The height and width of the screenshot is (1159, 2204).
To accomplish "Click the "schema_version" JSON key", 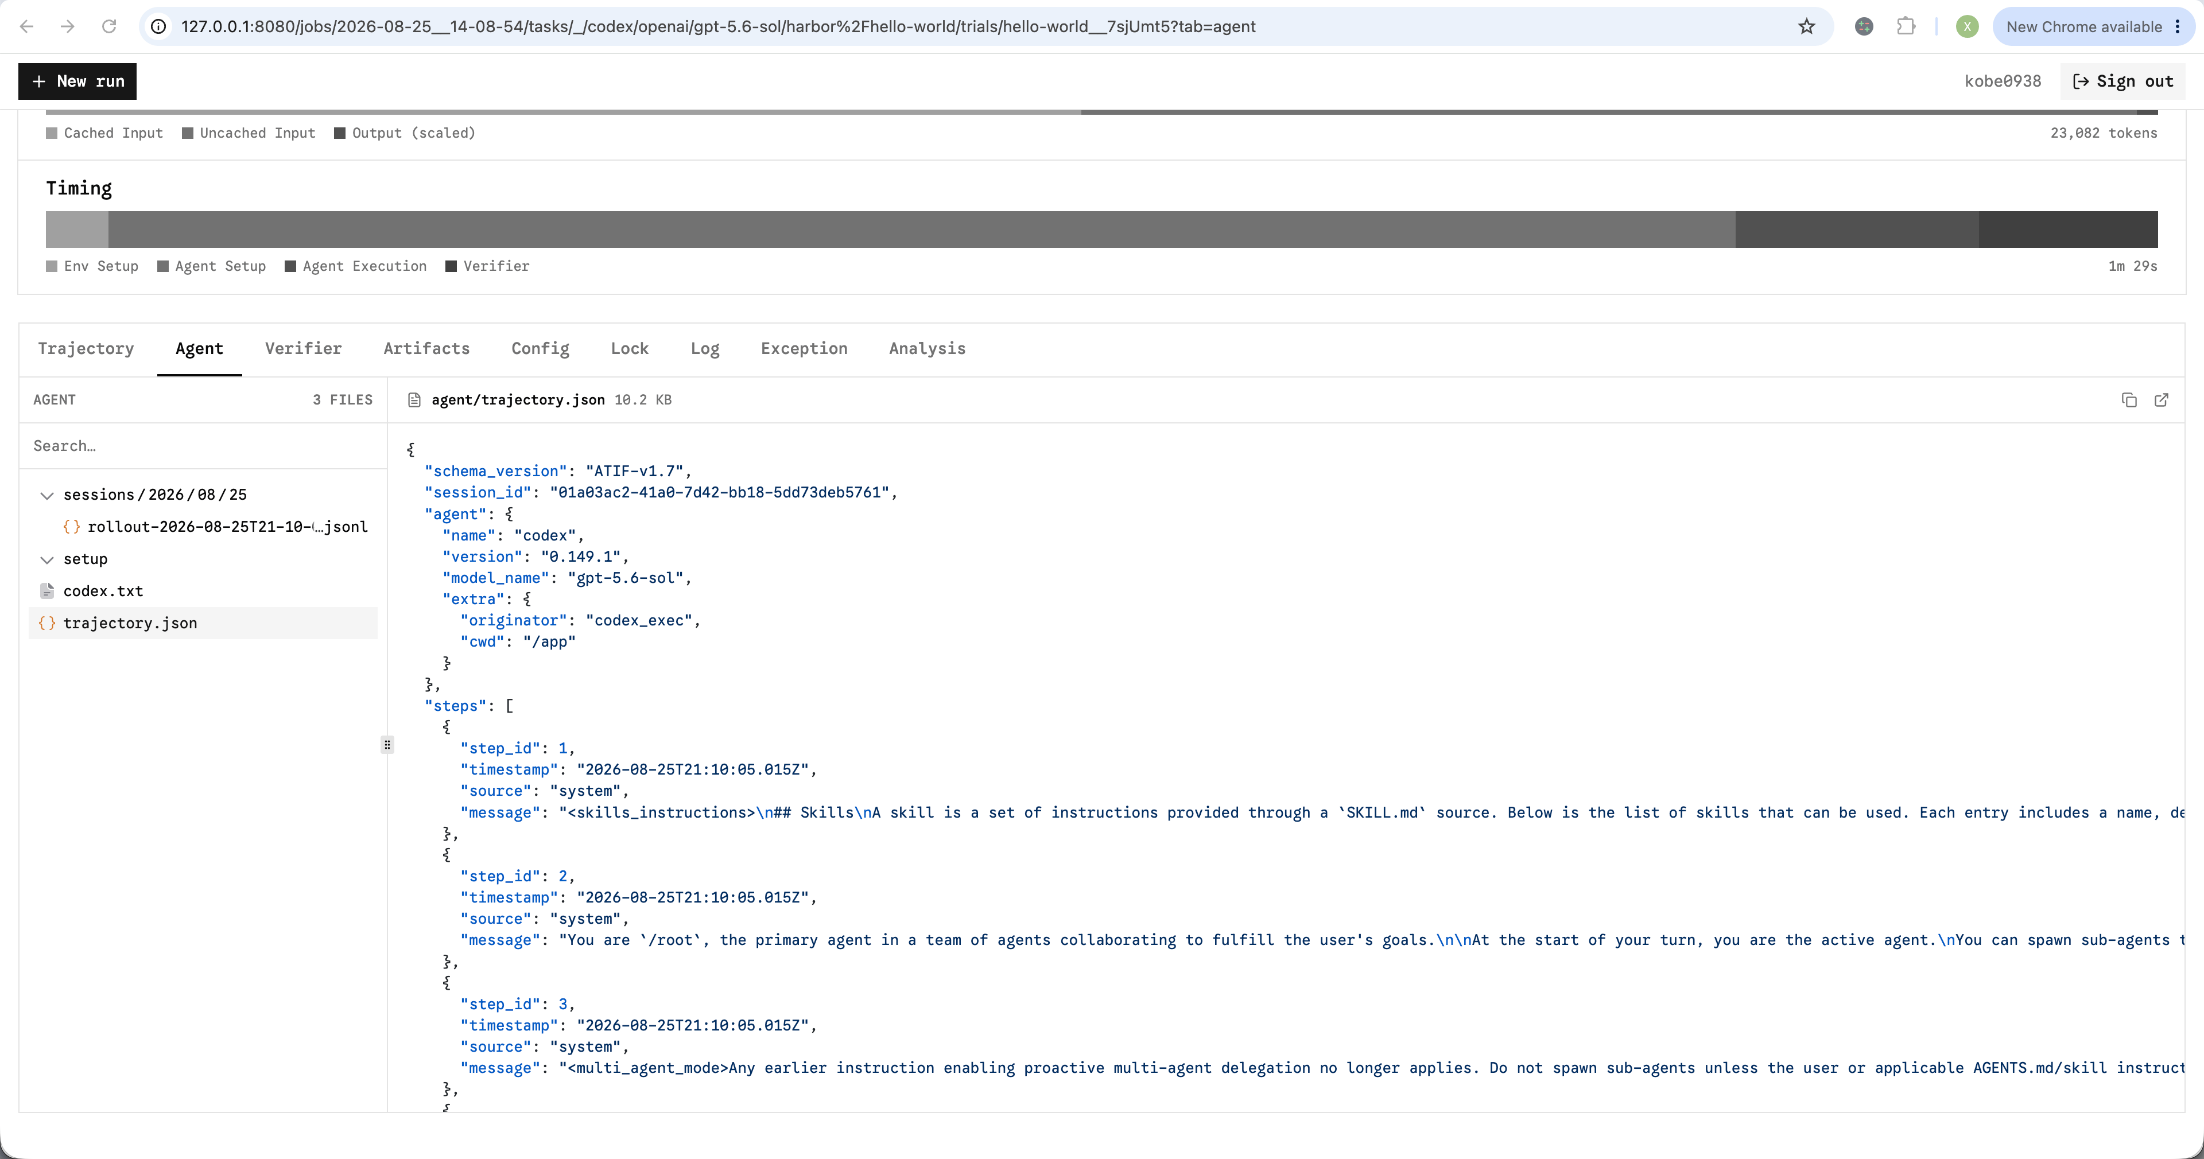I will point(496,471).
